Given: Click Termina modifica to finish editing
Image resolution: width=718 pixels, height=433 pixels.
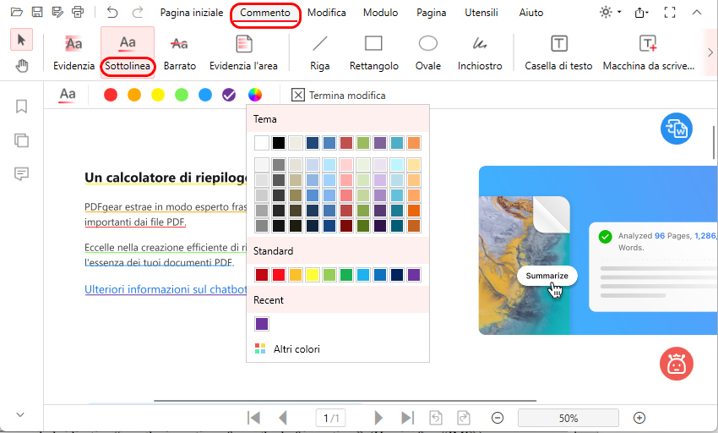Looking at the screenshot, I should pyautogui.click(x=339, y=95).
